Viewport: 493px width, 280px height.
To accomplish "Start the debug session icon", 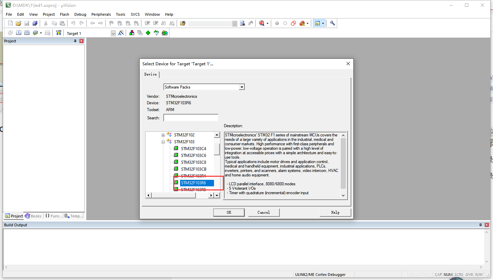I will pyautogui.click(x=262, y=23).
